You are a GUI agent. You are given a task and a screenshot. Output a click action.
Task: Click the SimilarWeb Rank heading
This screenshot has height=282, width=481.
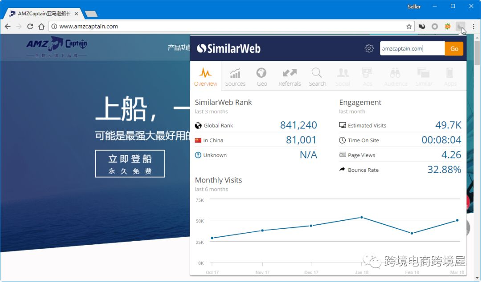(x=223, y=103)
